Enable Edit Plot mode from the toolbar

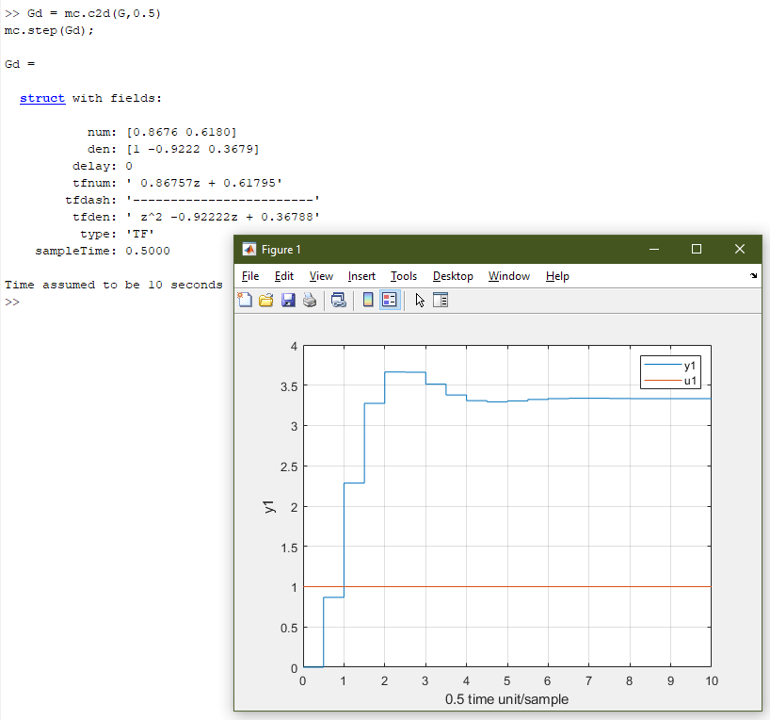[418, 299]
